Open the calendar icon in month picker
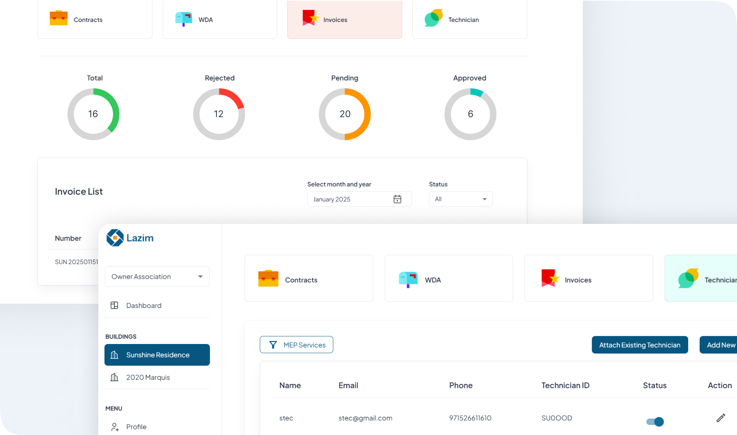Viewport: 737px width, 435px height. coord(398,199)
